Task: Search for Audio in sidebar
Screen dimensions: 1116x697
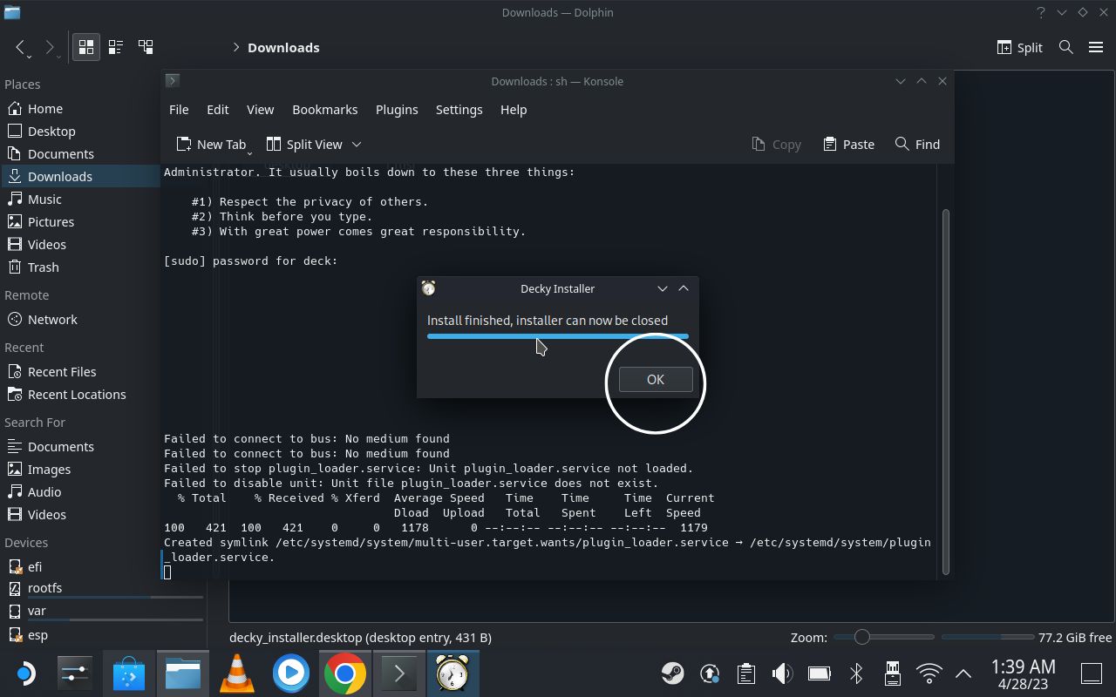Action: tap(80, 491)
